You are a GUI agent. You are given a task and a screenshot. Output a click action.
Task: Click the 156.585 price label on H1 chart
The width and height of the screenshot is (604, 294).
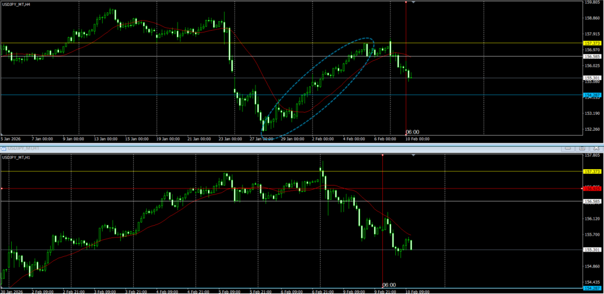592,201
